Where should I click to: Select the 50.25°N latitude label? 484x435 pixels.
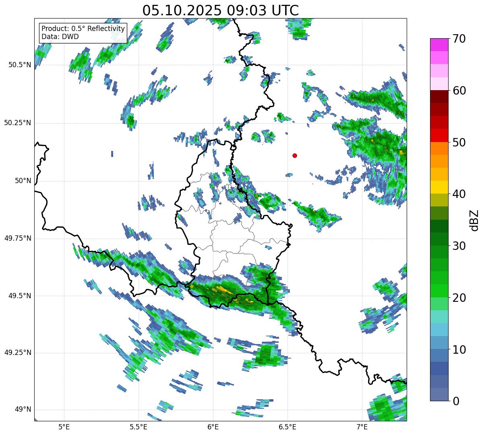(18, 123)
